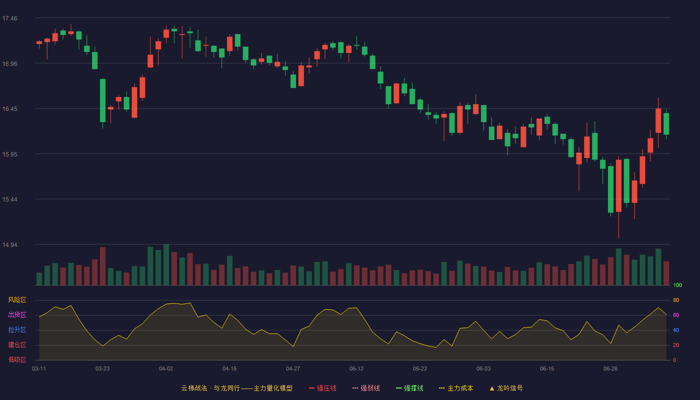
Task: Click the 03-11 date label
Action: pyautogui.click(x=39, y=368)
